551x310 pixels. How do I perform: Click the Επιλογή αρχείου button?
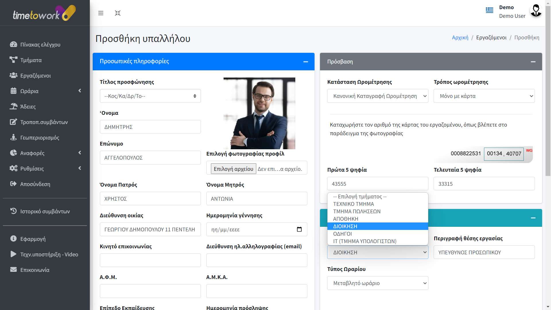tap(233, 169)
